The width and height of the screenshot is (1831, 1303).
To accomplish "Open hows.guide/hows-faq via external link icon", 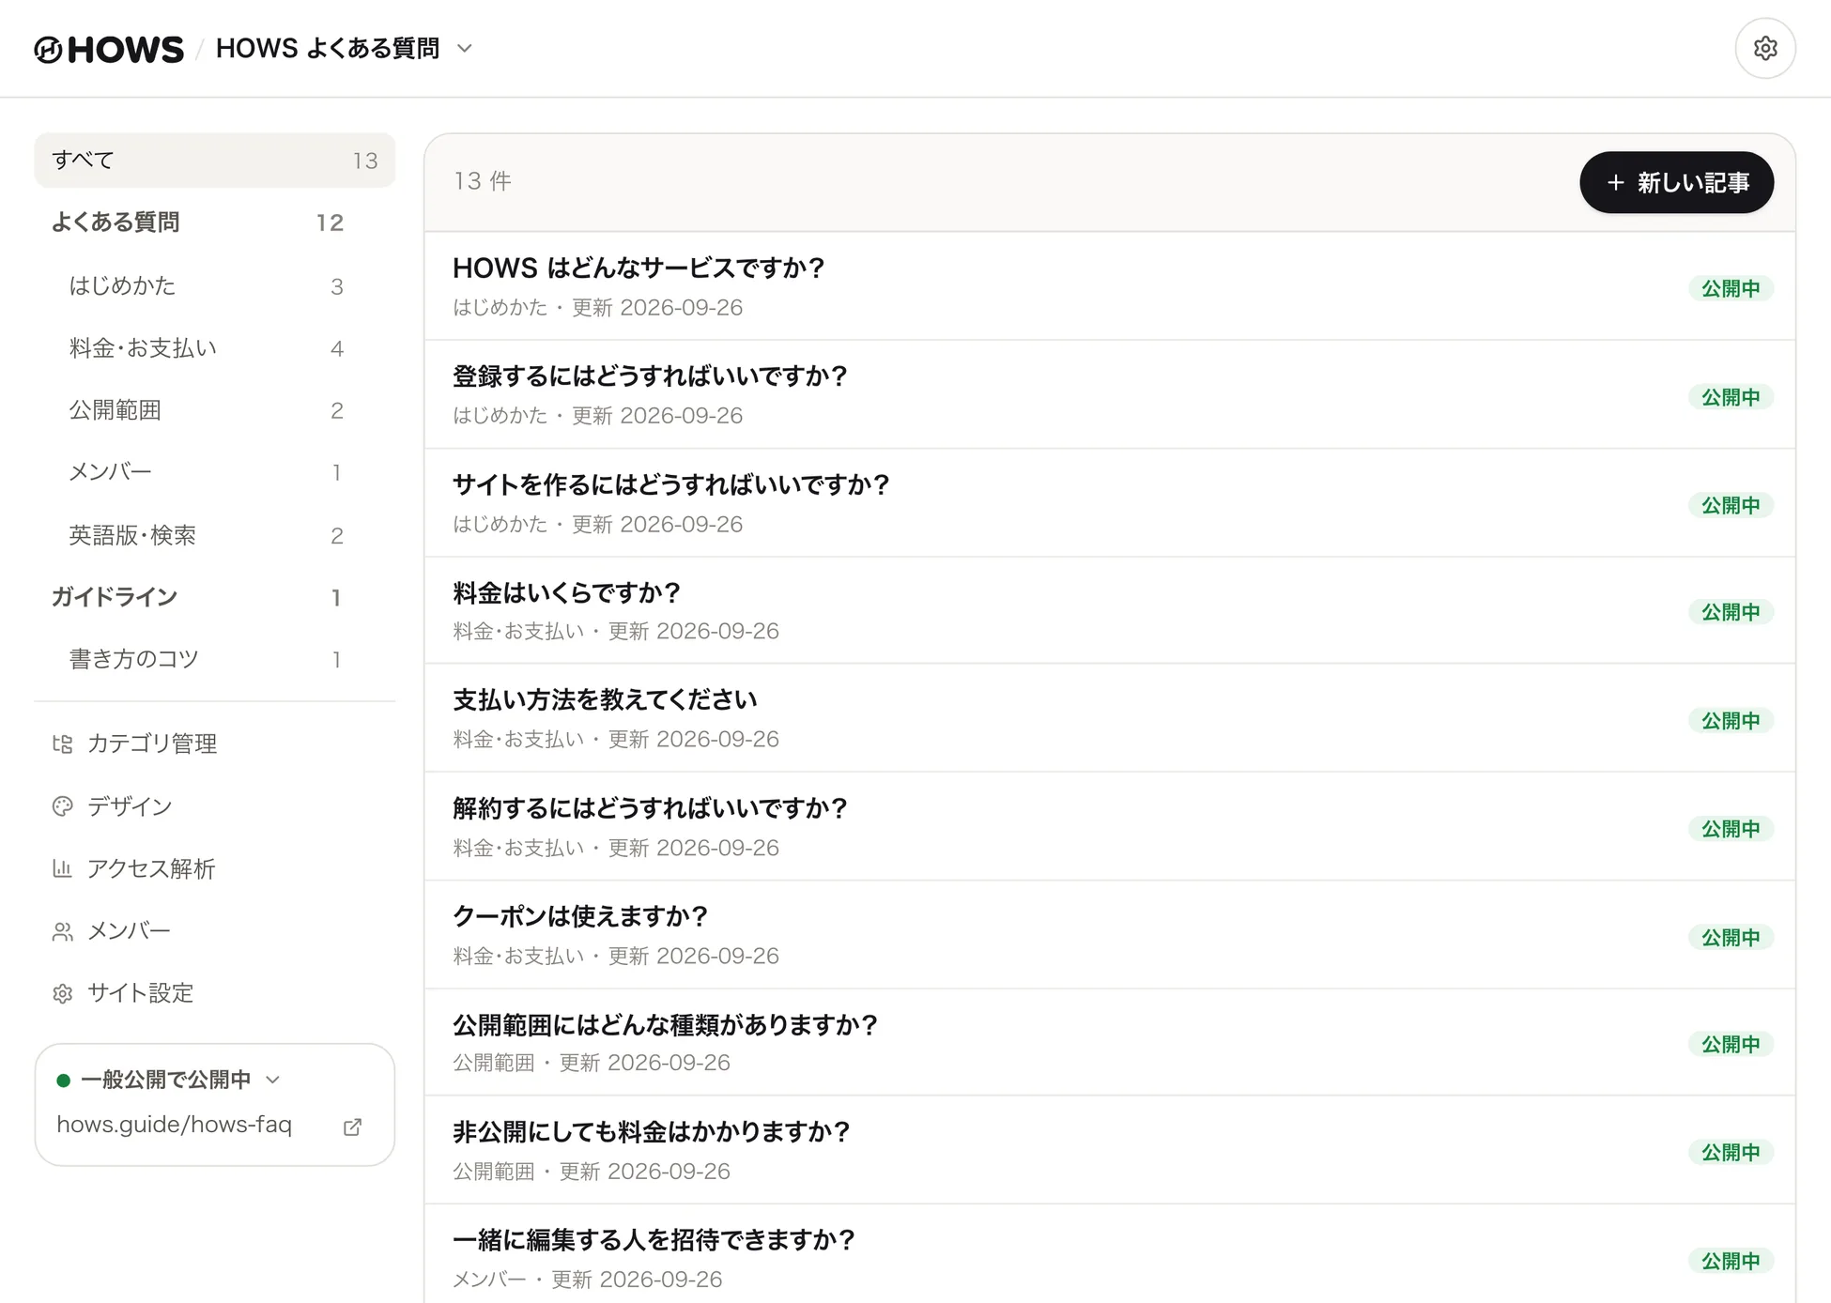I will pyautogui.click(x=352, y=1127).
